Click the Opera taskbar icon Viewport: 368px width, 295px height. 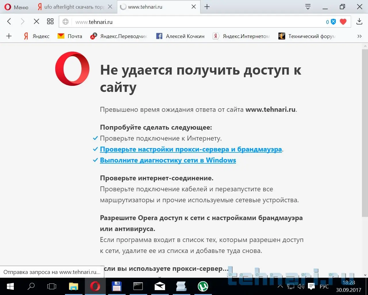click(x=95, y=286)
